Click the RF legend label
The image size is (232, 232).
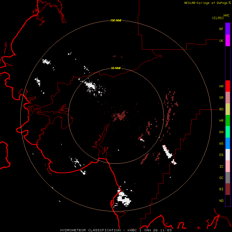coord(221,29)
